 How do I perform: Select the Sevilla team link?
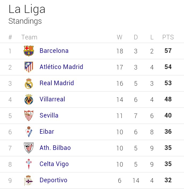[x=49, y=115]
